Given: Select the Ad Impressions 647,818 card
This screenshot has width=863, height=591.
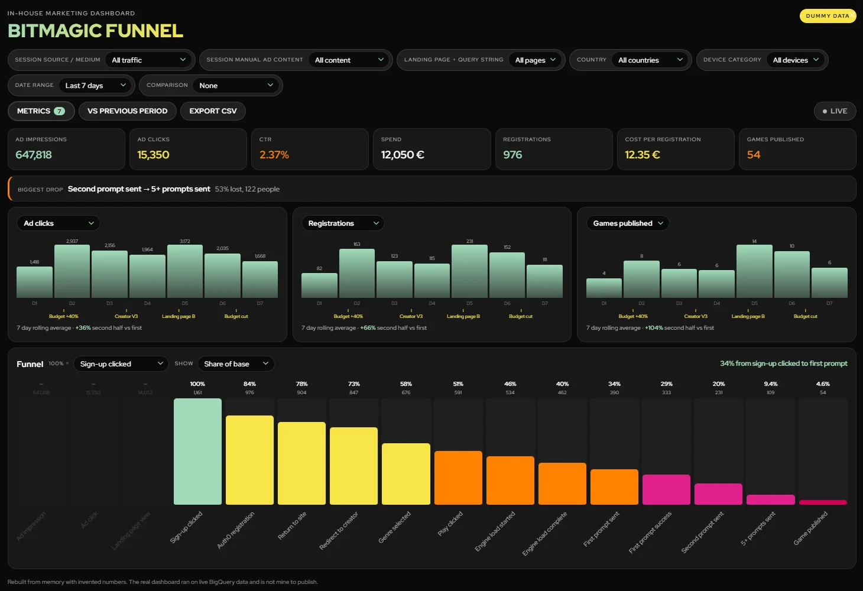Looking at the screenshot, I should click(x=66, y=149).
